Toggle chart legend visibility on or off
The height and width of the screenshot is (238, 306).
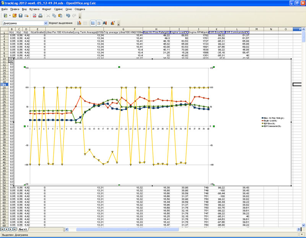(99, 23)
